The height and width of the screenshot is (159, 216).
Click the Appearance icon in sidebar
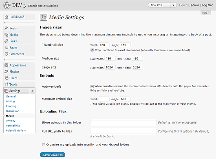point(6,65)
